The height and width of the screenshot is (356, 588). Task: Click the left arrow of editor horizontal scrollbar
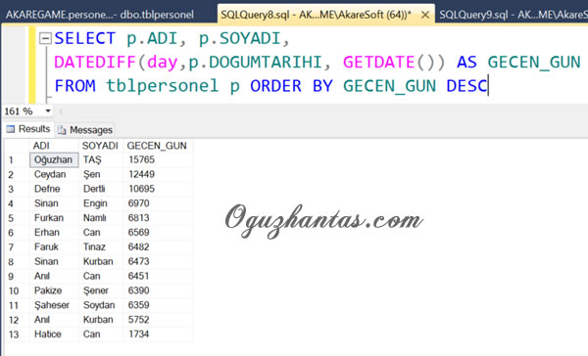[61, 111]
